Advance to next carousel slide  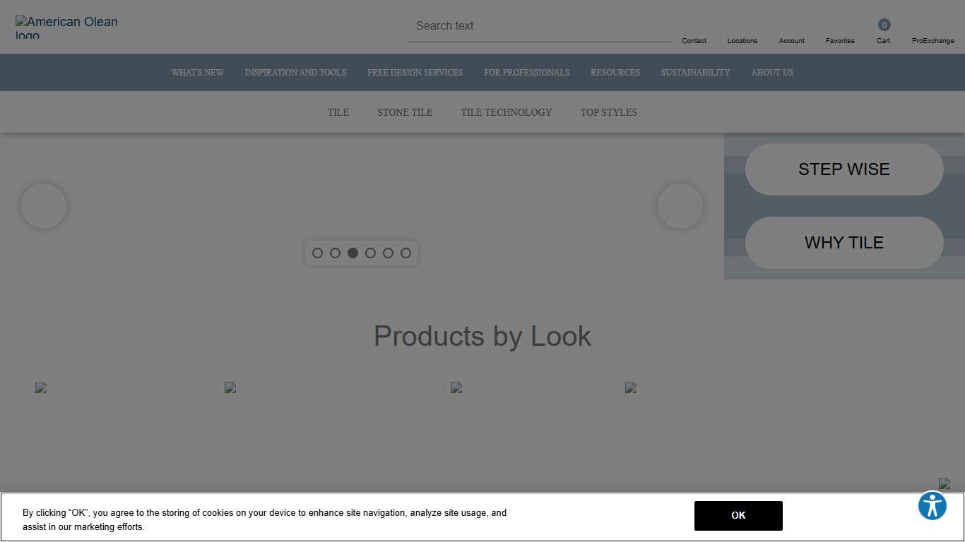tap(680, 206)
